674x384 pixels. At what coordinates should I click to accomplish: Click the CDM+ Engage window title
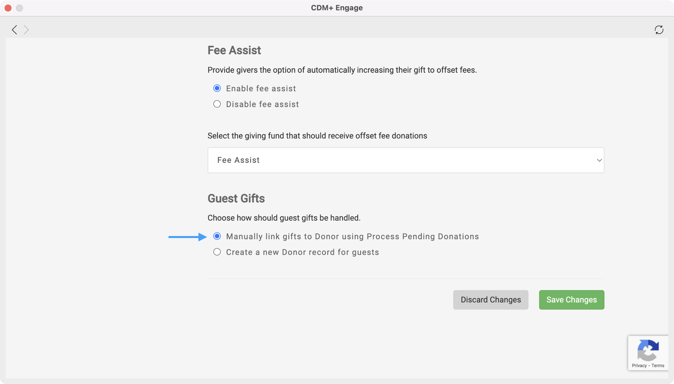coord(337,8)
